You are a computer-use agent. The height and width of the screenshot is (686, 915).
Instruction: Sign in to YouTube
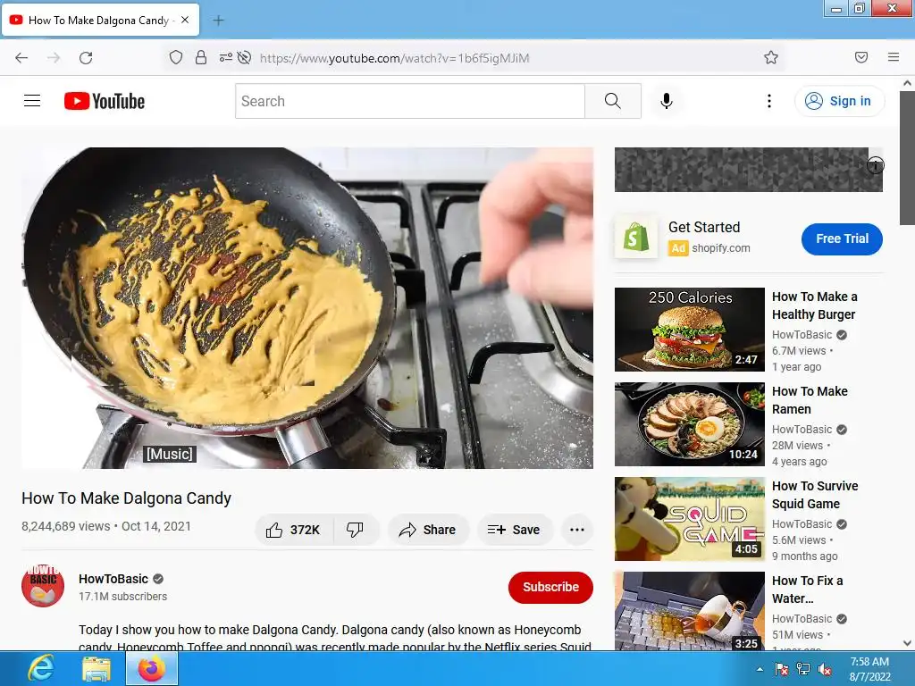839,101
